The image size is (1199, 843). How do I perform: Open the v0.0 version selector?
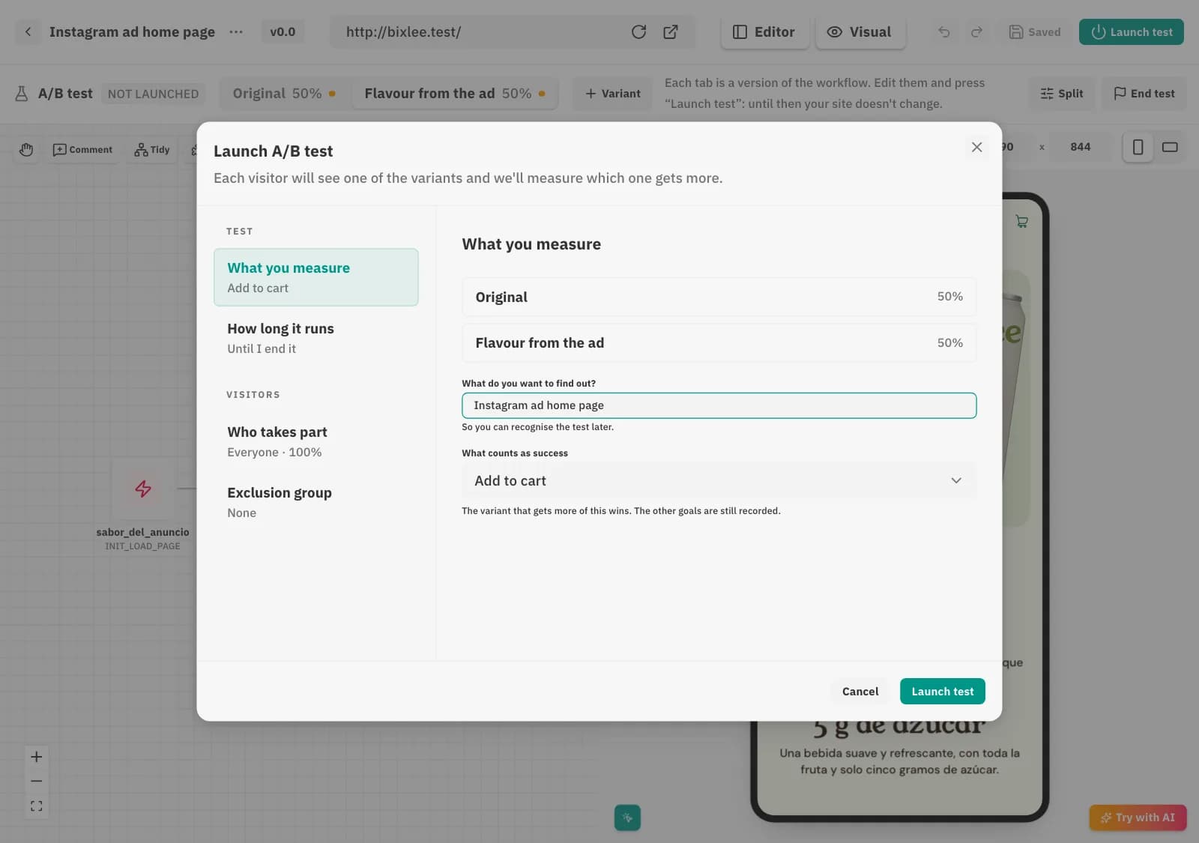(283, 32)
